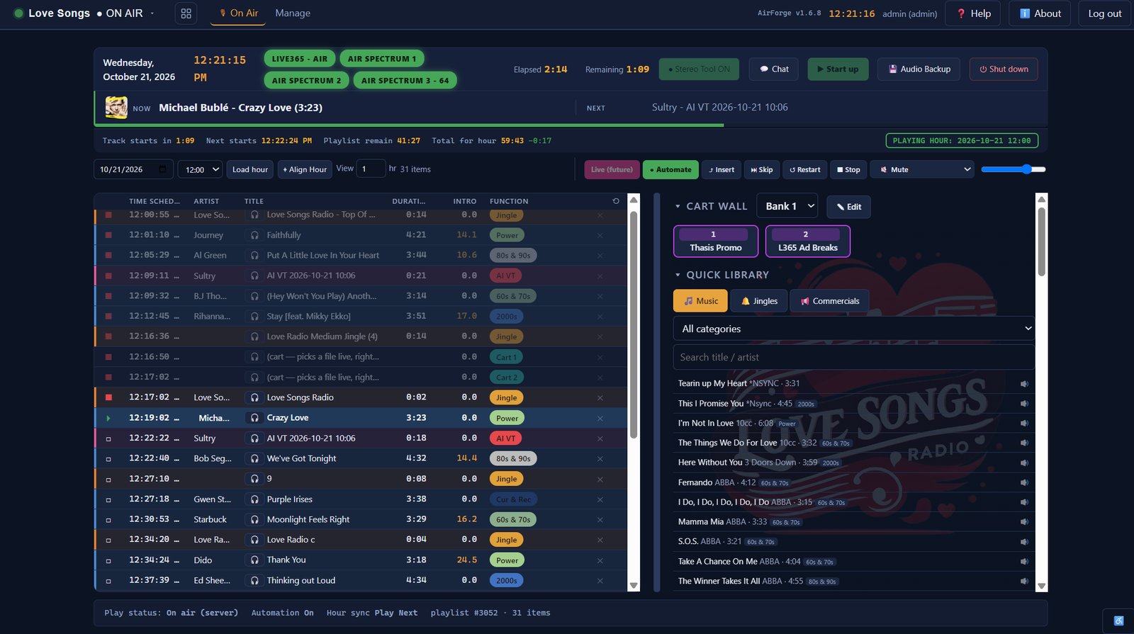The image size is (1134, 634).
Task: Click the Search title / artist field
Action: [854, 357]
